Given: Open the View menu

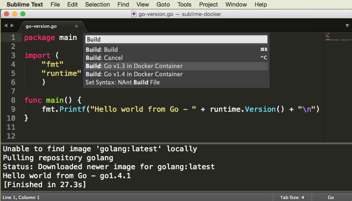Looking at the screenshot, I should [x=143, y=4].
